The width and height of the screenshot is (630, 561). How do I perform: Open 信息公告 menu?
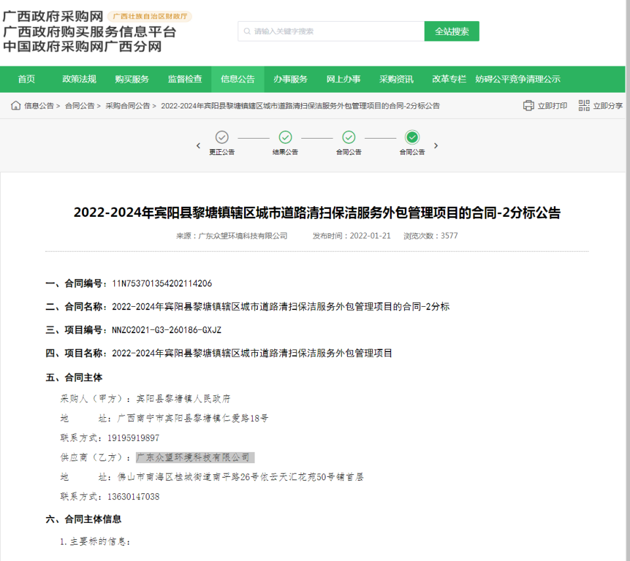pyautogui.click(x=238, y=79)
